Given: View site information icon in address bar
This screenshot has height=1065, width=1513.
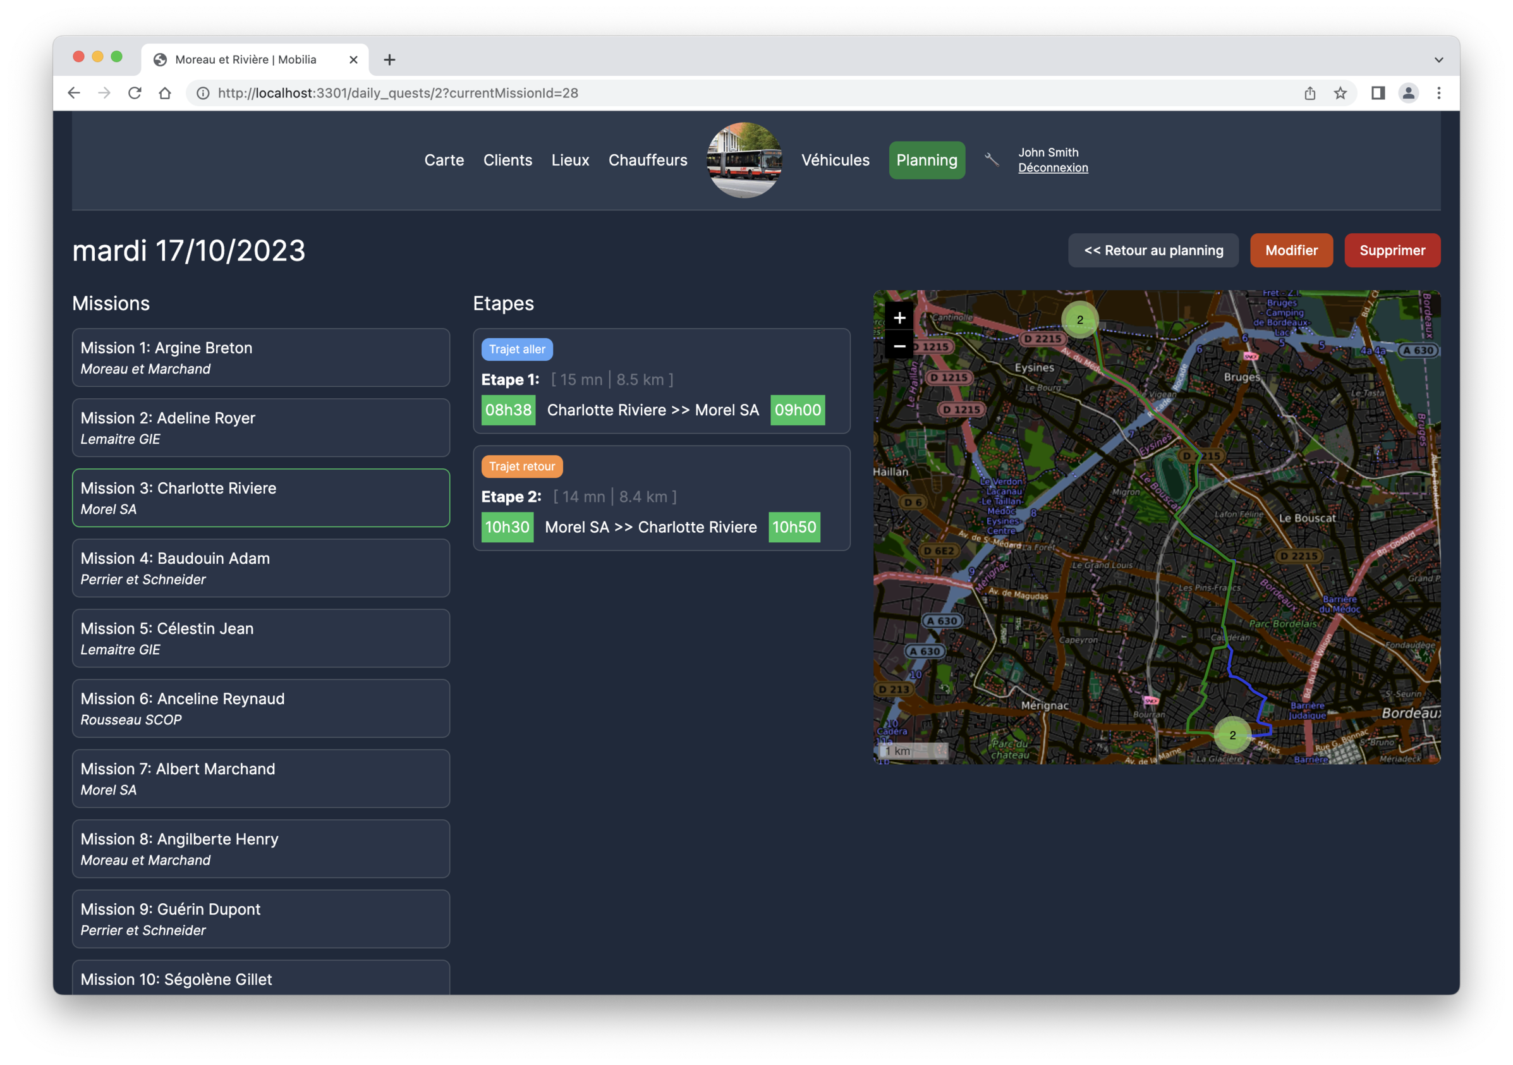Looking at the screenshot, I should pos(203,93).
